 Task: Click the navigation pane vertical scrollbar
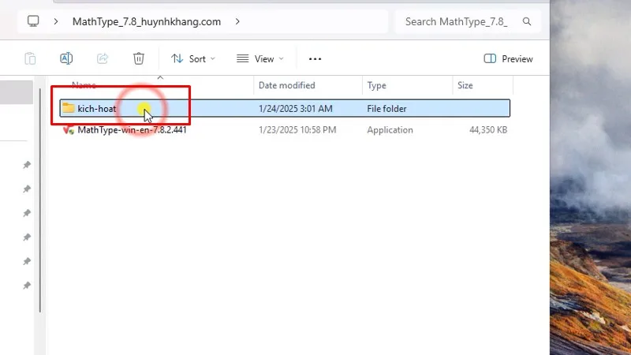[40, 200]
